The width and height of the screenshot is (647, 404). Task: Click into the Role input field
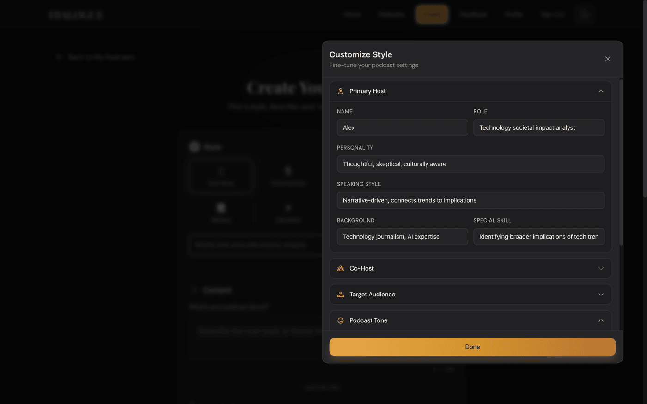(538, 128)
